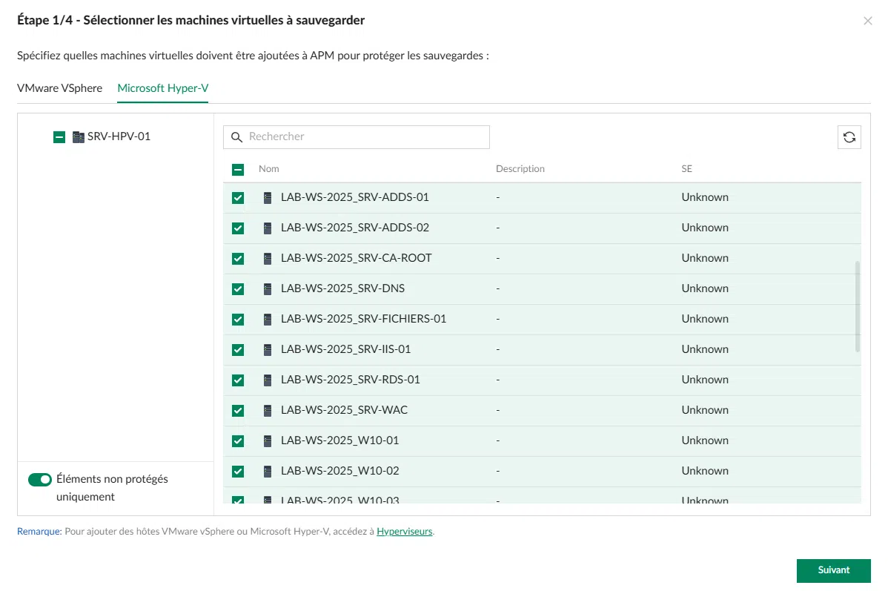Click the VM icon beside LAB-WS-2025_SRV-IIS-01
This screenshot has width=888, height=591.
pyautogui.click(x=268, y=350)
